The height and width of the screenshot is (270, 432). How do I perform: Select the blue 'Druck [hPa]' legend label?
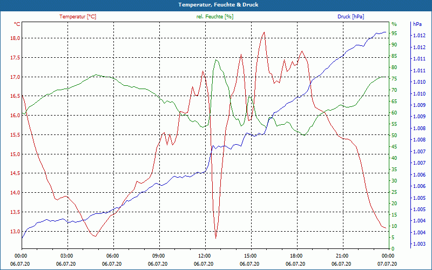[x=350, y=17]
